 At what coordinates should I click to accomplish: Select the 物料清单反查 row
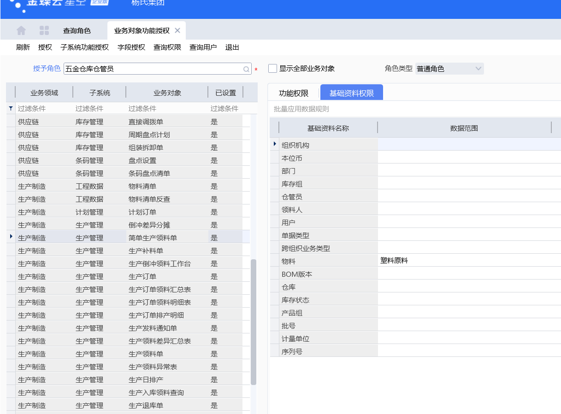click(129, 199)
